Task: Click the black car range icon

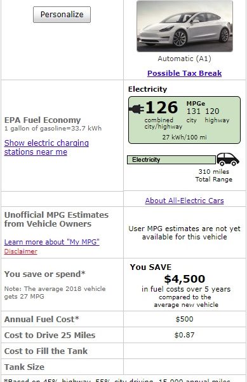Action: (228, 159)
